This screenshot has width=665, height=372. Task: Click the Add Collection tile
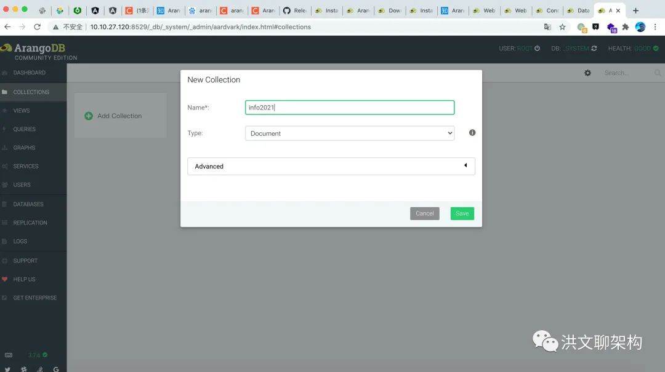(x=121, y=115)
